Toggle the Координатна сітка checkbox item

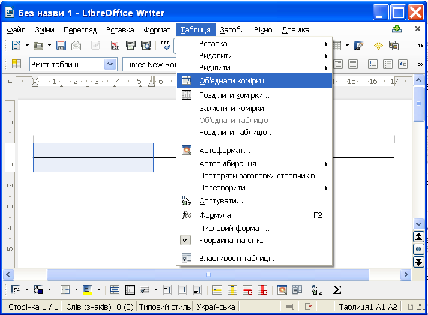(x=232, y=241)
